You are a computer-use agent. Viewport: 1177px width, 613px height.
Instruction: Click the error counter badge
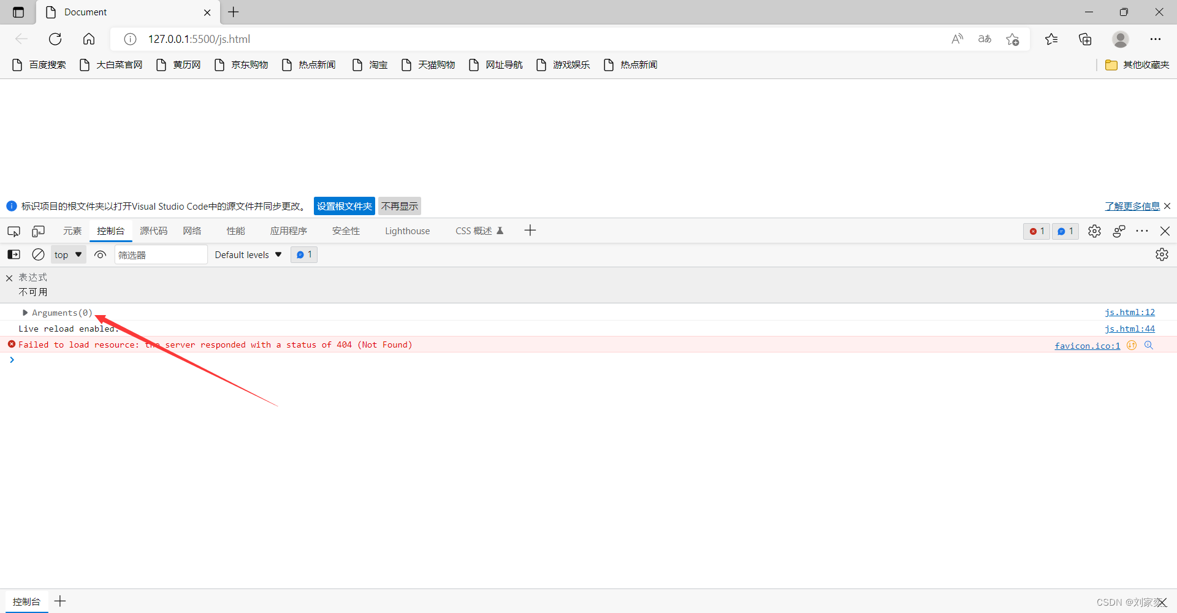(1037, 231)
